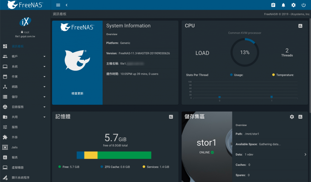
Task: Click the green free segment of memory bar
Action: (124, 155)
